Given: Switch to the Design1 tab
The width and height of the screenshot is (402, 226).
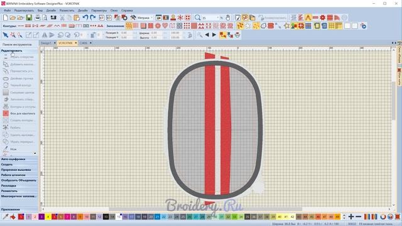Looking at the screenshot, I should pos(46,43).
